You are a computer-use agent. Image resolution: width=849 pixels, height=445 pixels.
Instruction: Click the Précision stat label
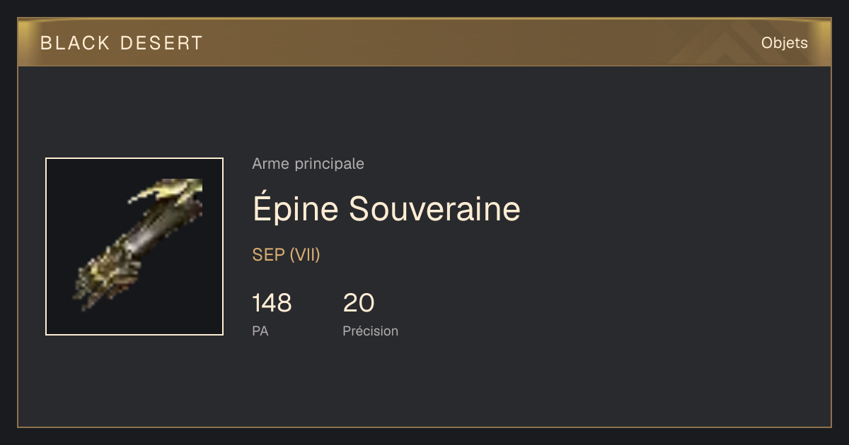pyautogui.click(x=370, y=331)
